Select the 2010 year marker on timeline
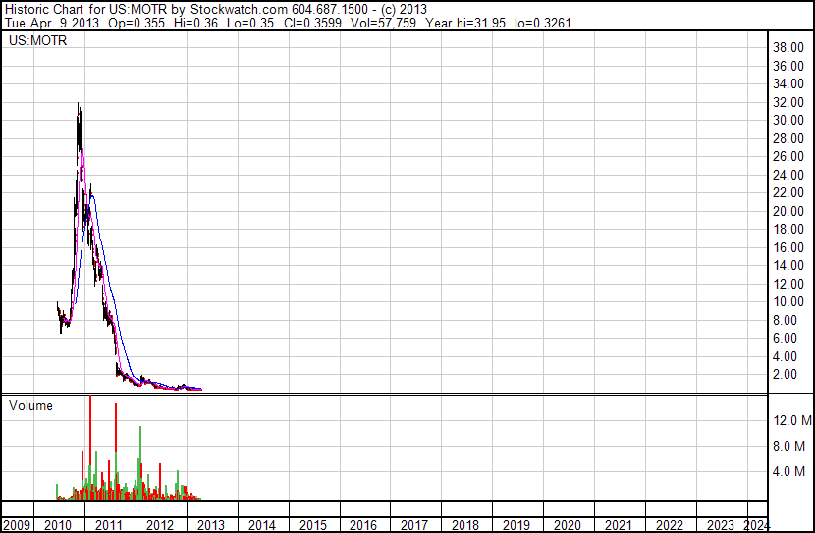This screenshot has width=815, height=533. pyautogui.click(x=57, y=525)
